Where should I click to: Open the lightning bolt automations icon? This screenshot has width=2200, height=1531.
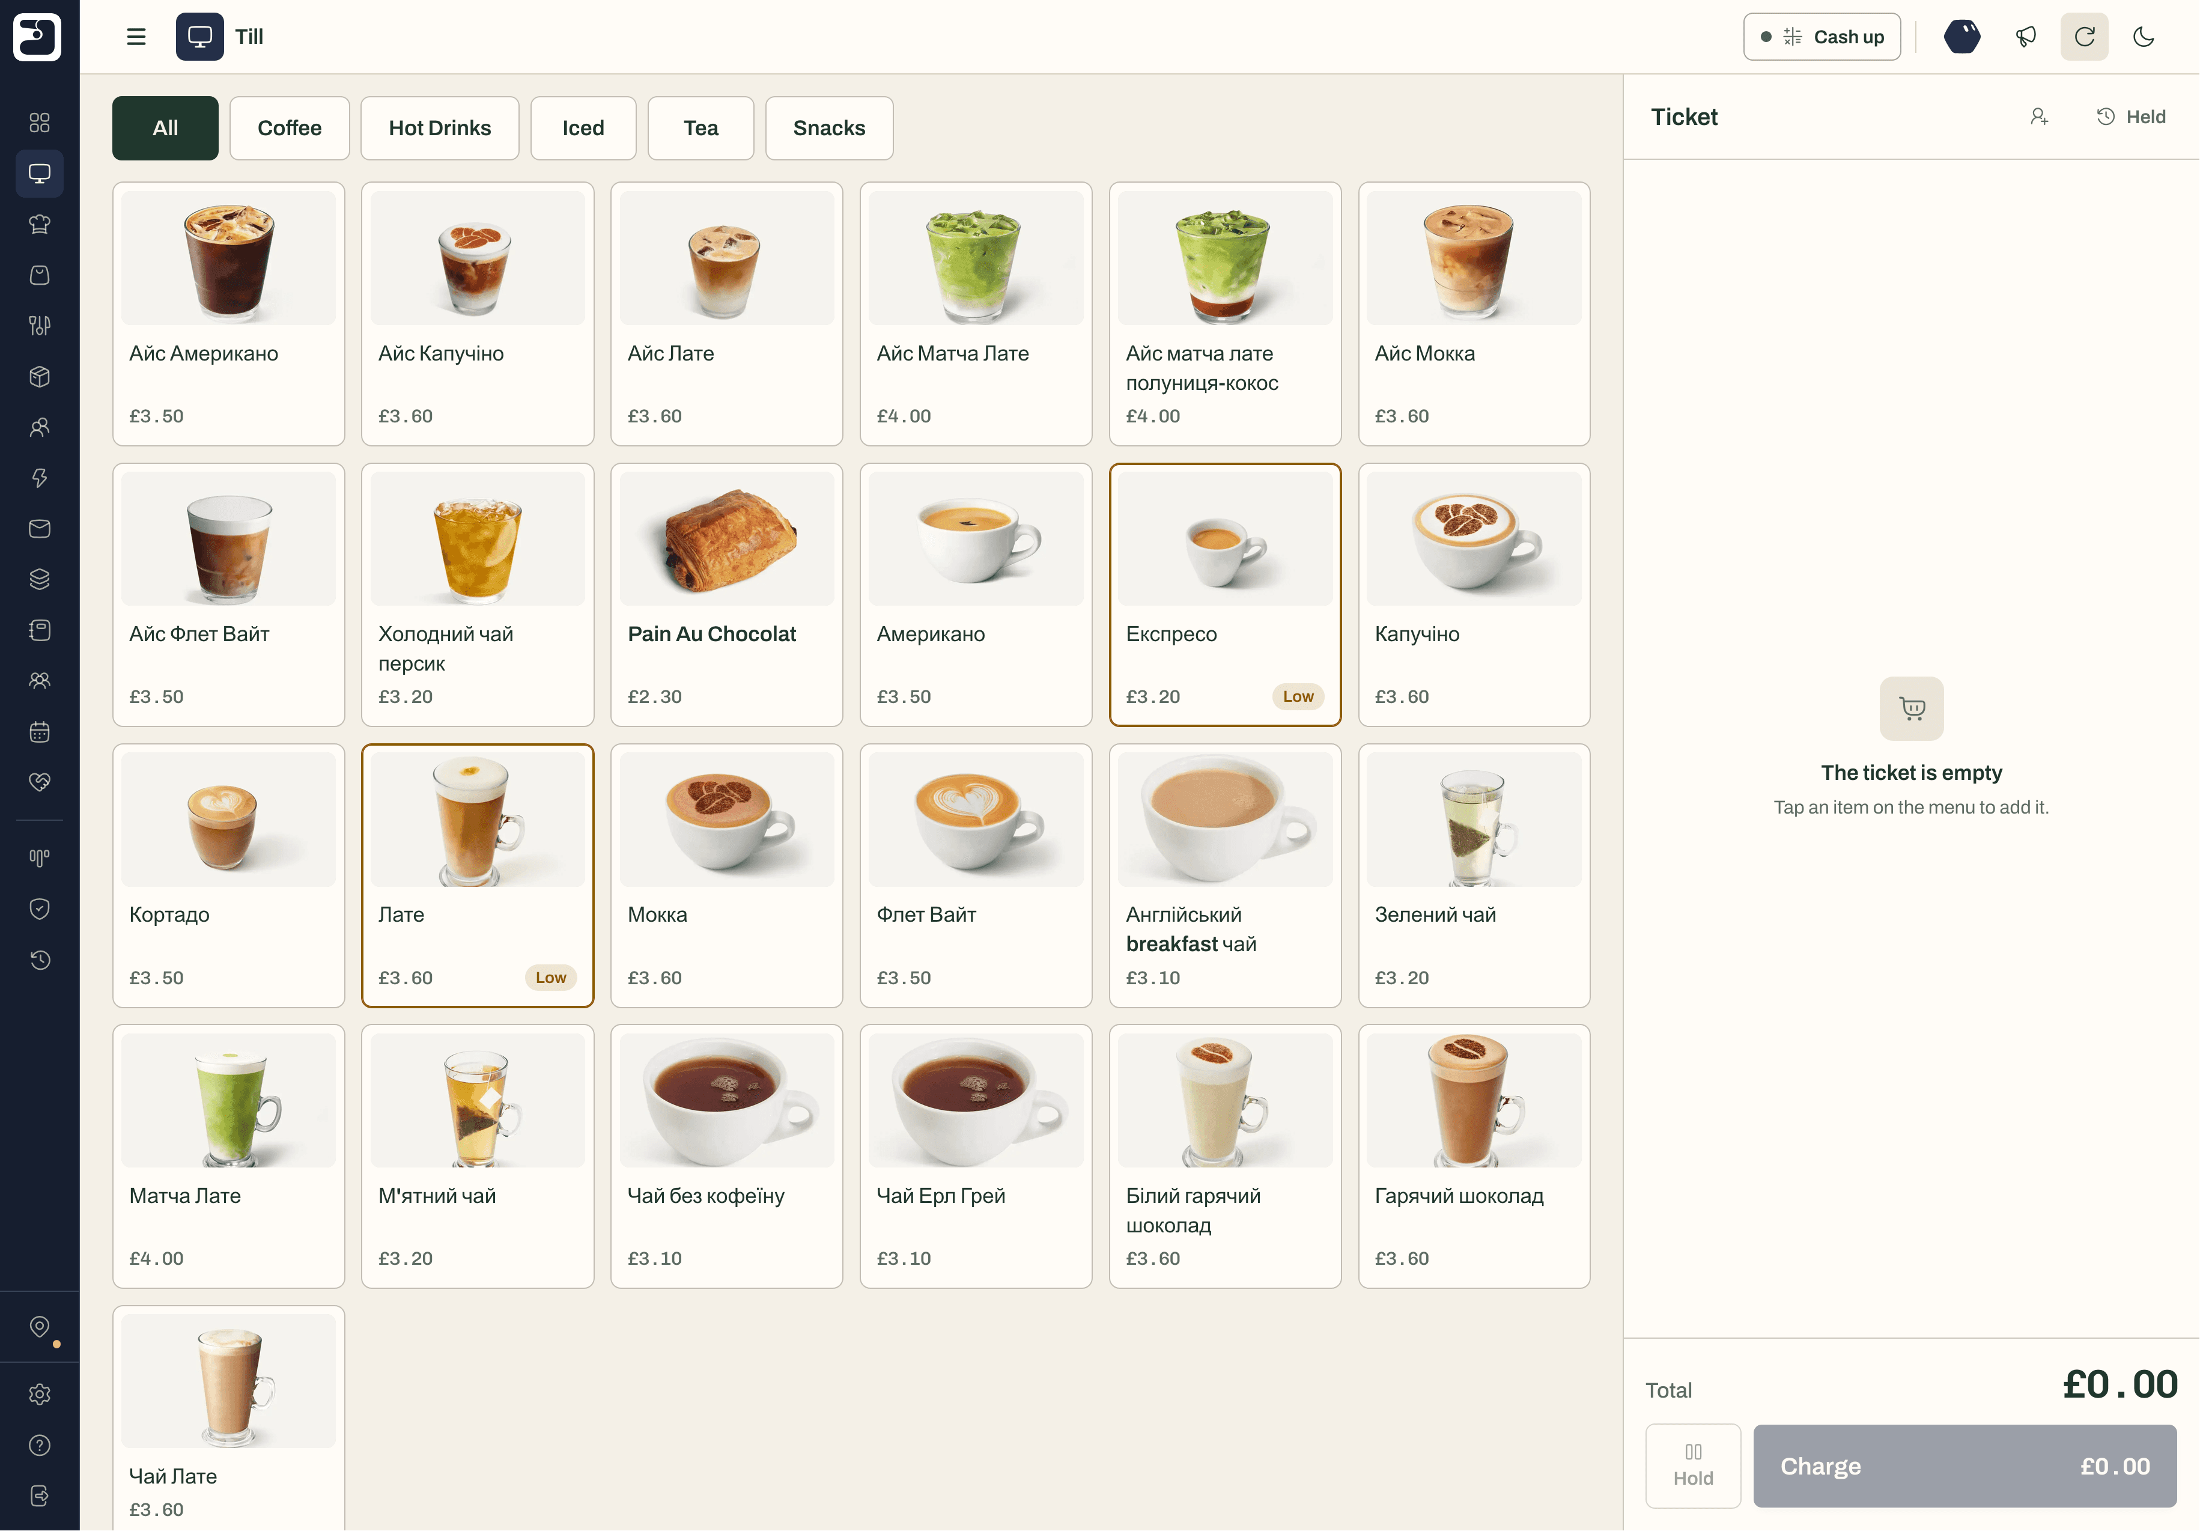point(39,478)
